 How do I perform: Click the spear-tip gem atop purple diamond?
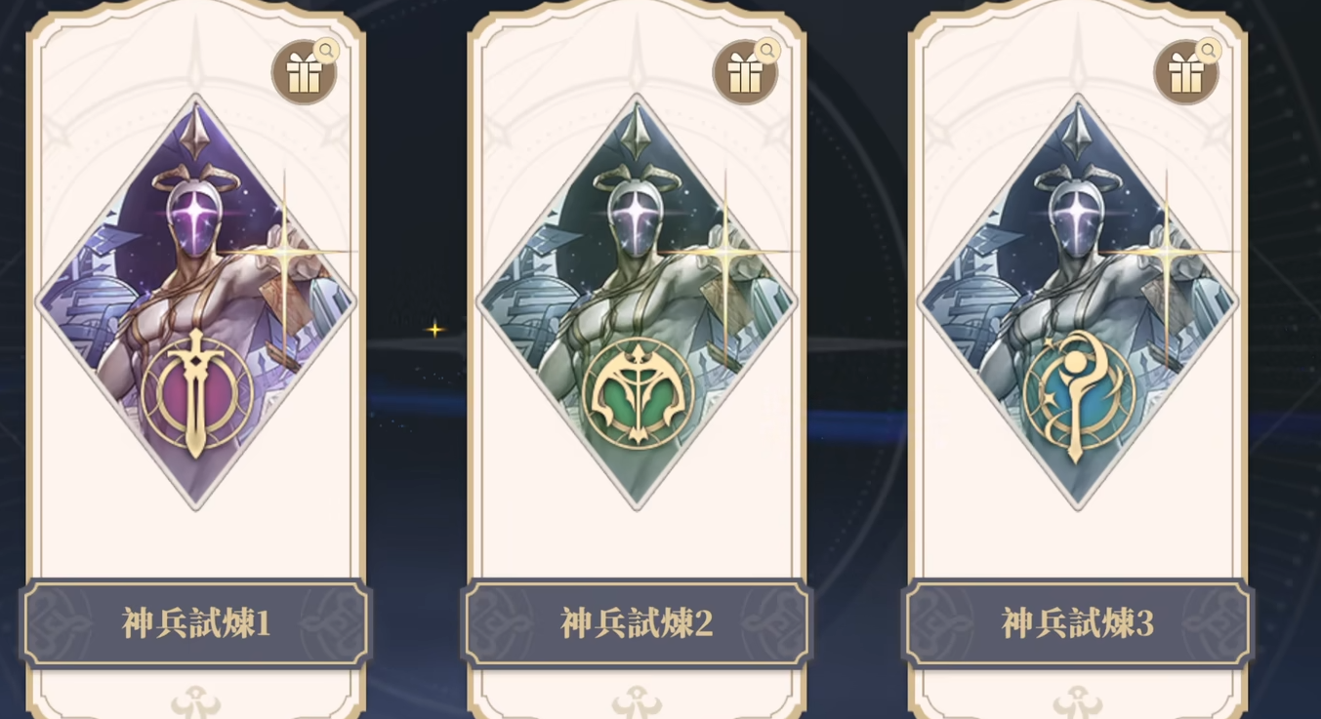point(195,132)
